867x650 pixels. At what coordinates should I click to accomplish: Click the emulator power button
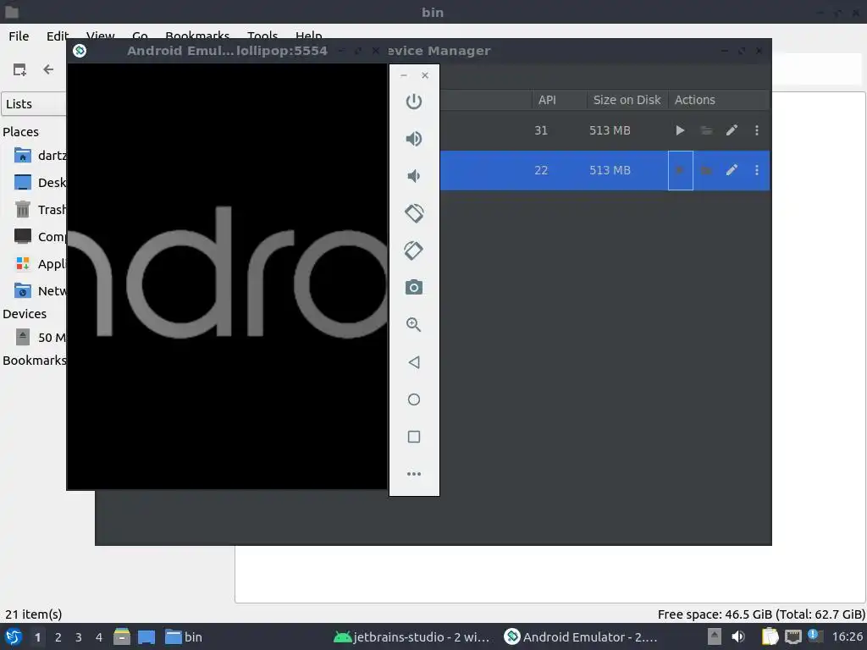[x=413, y=102]
